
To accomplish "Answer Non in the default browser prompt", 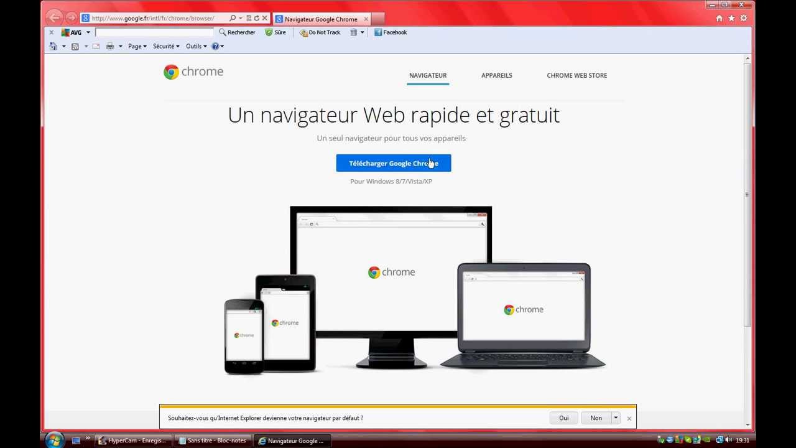I will pos(596,418).
